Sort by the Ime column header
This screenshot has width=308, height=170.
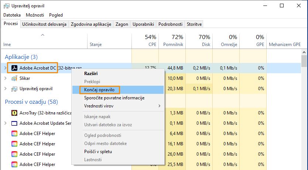click(44, 41)
